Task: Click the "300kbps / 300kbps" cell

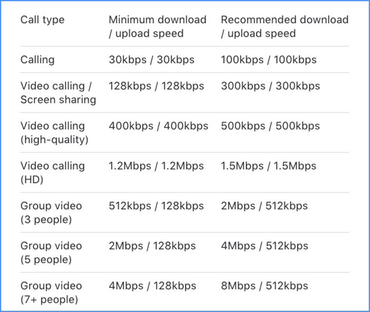Action: [x=271, y=86]
